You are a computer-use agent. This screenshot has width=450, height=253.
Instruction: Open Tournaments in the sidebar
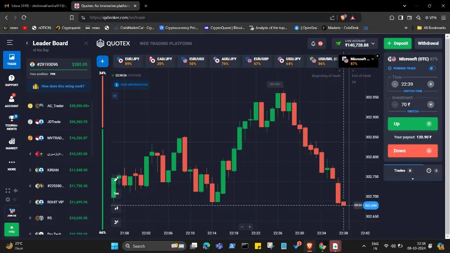tap(12, 123)
